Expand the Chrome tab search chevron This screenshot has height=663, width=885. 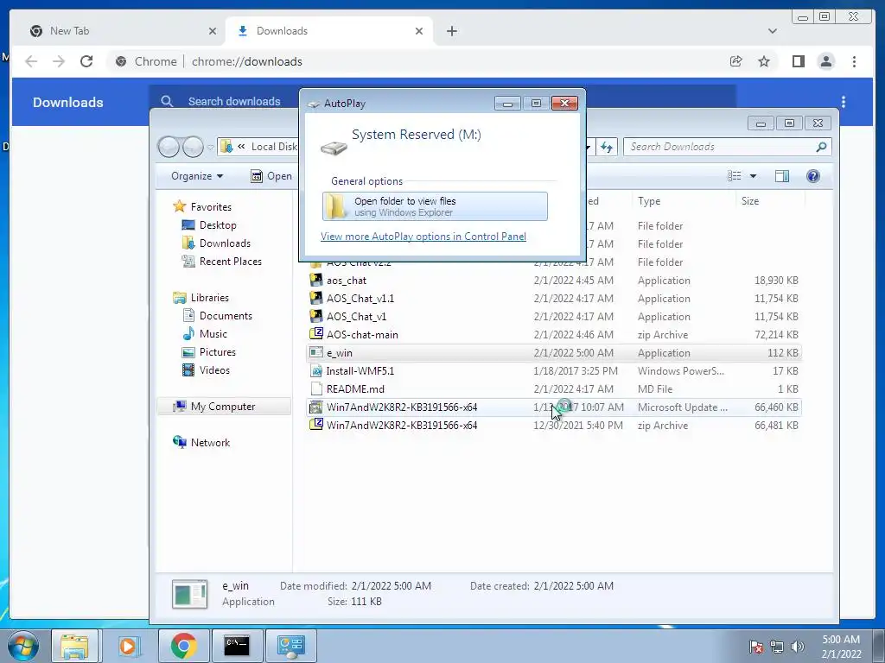[772, 31]
